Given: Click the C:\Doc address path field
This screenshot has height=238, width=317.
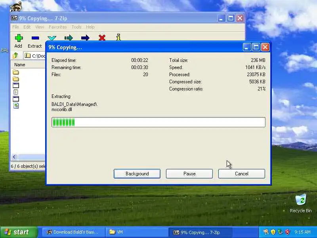Looking at the screenshot, I should click(34, 56).
